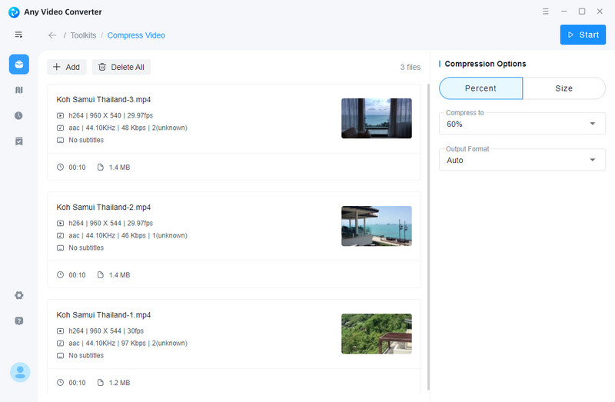Select file name Koh Samui Thailand-3.mp4

pyautogui.click(x=104, y=100)
